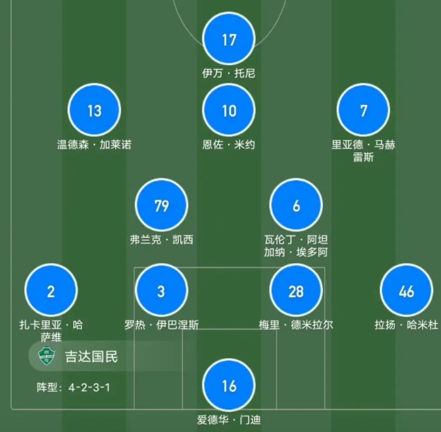
Task: Open the number 6 player circle
Action: pos(296,205)
